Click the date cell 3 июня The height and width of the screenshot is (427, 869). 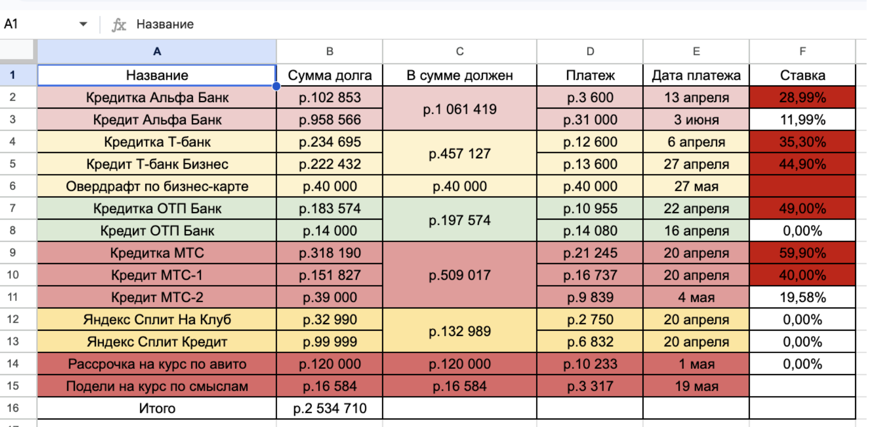coord(696,120)
